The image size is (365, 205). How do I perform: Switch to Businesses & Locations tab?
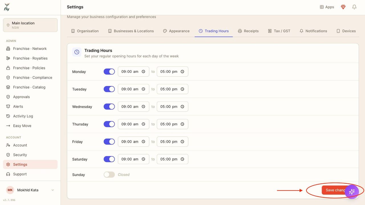pos(131,31)
